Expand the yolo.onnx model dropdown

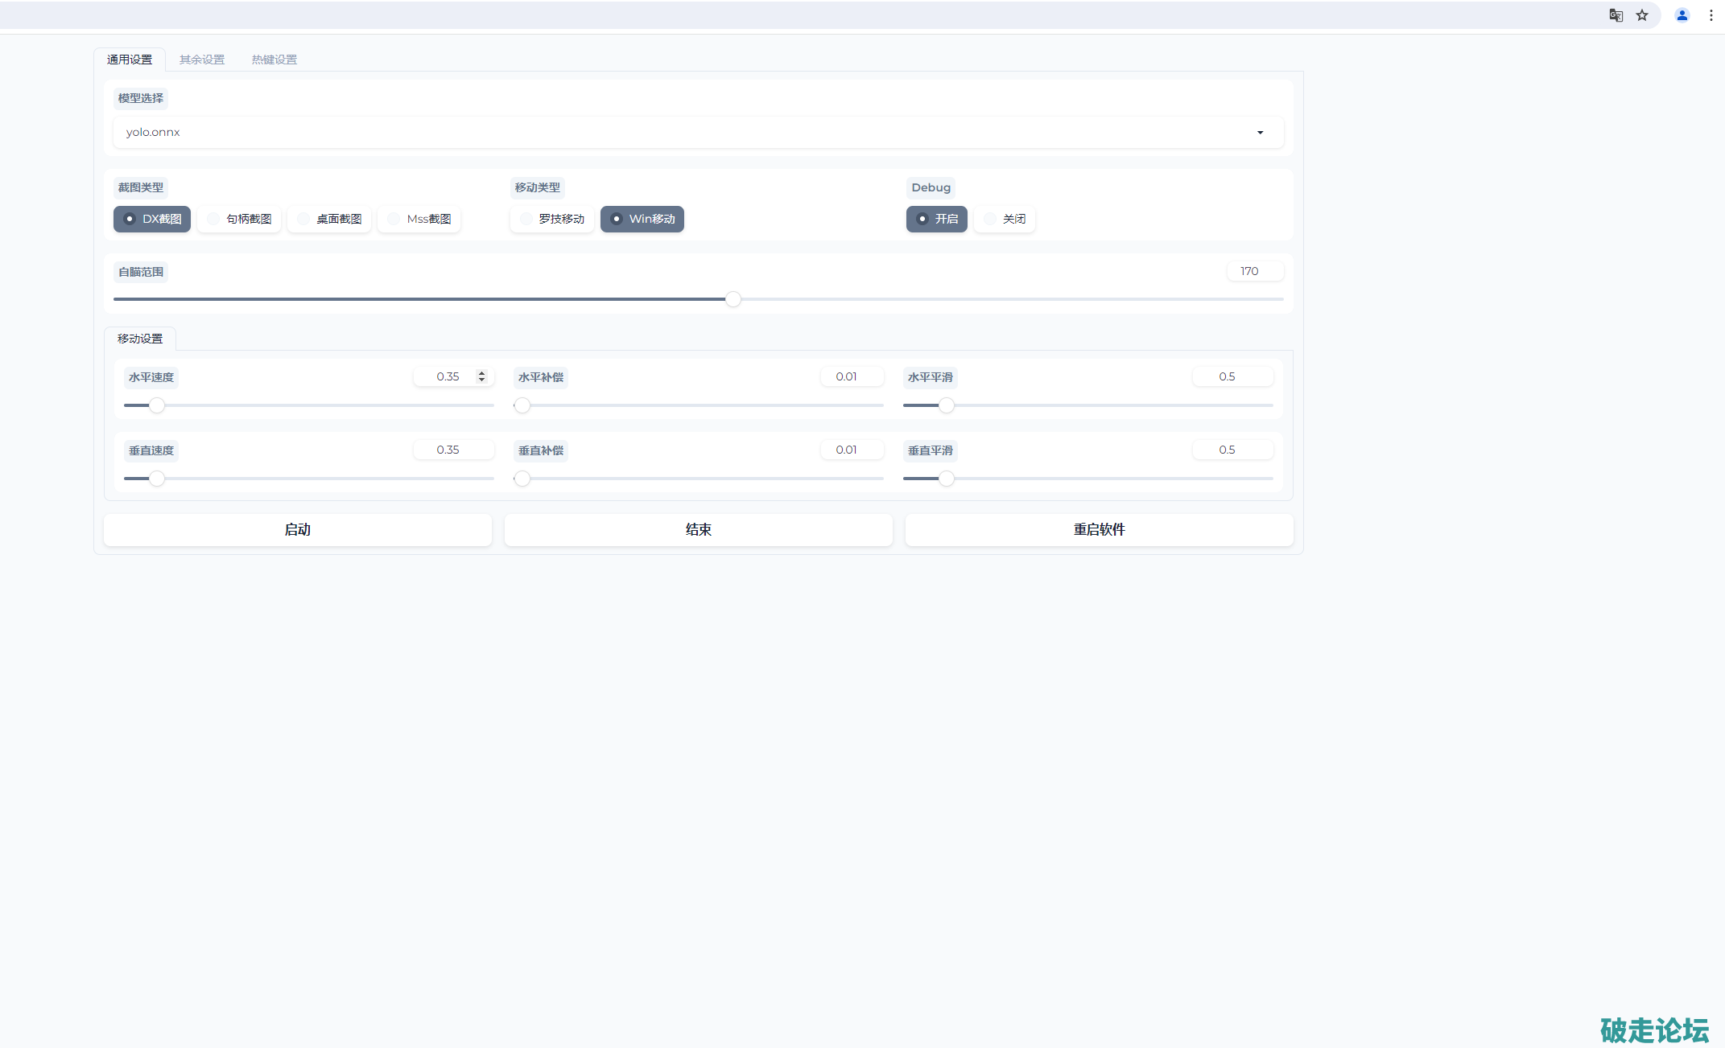click(698, 132)
